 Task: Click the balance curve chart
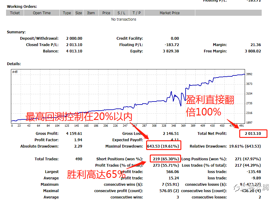coord(128,96)
